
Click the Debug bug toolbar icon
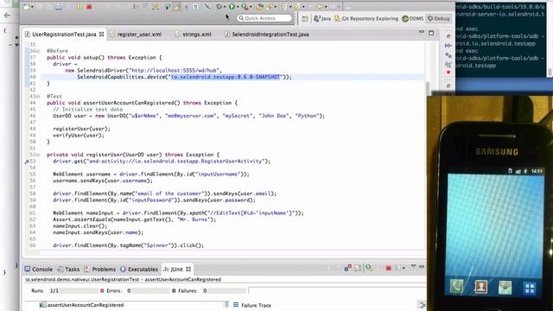[x=219, y=6]
